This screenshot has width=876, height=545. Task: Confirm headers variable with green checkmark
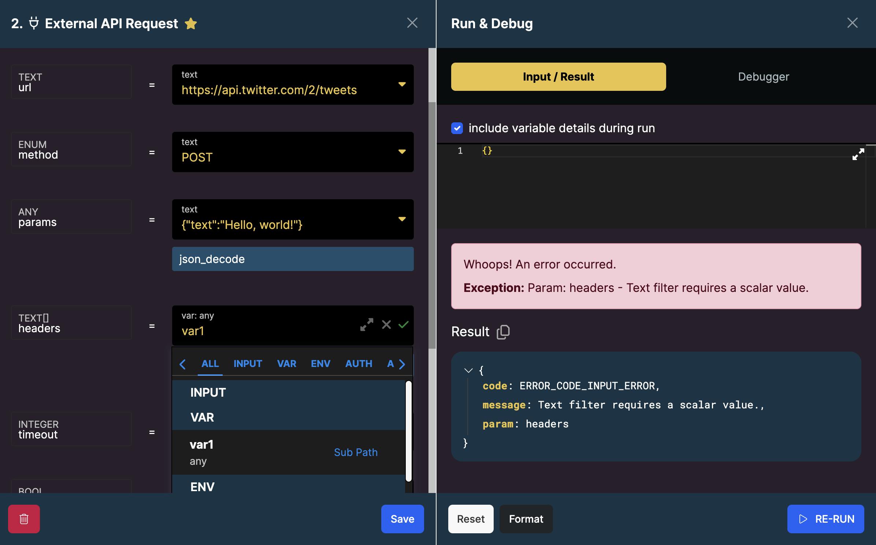(404, 325)
